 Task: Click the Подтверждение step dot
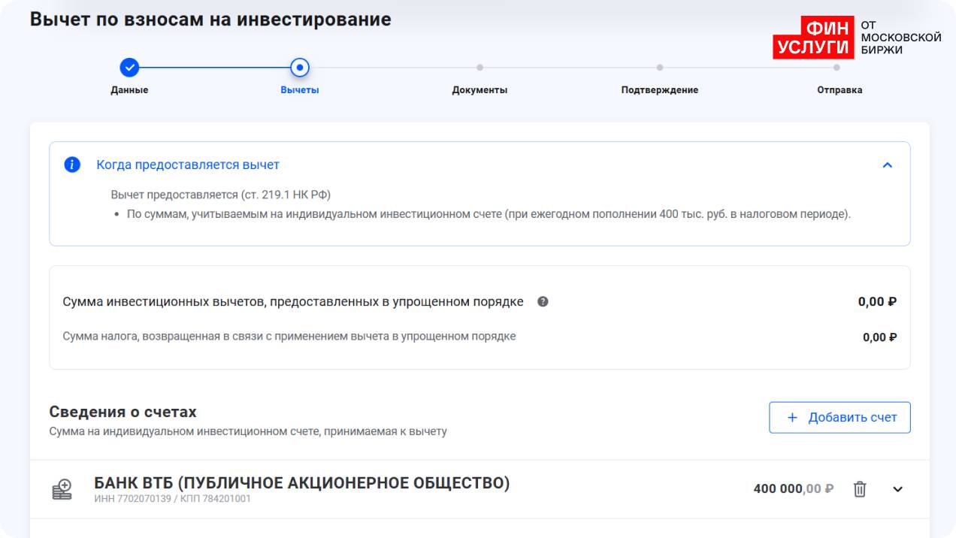point(659,68)
